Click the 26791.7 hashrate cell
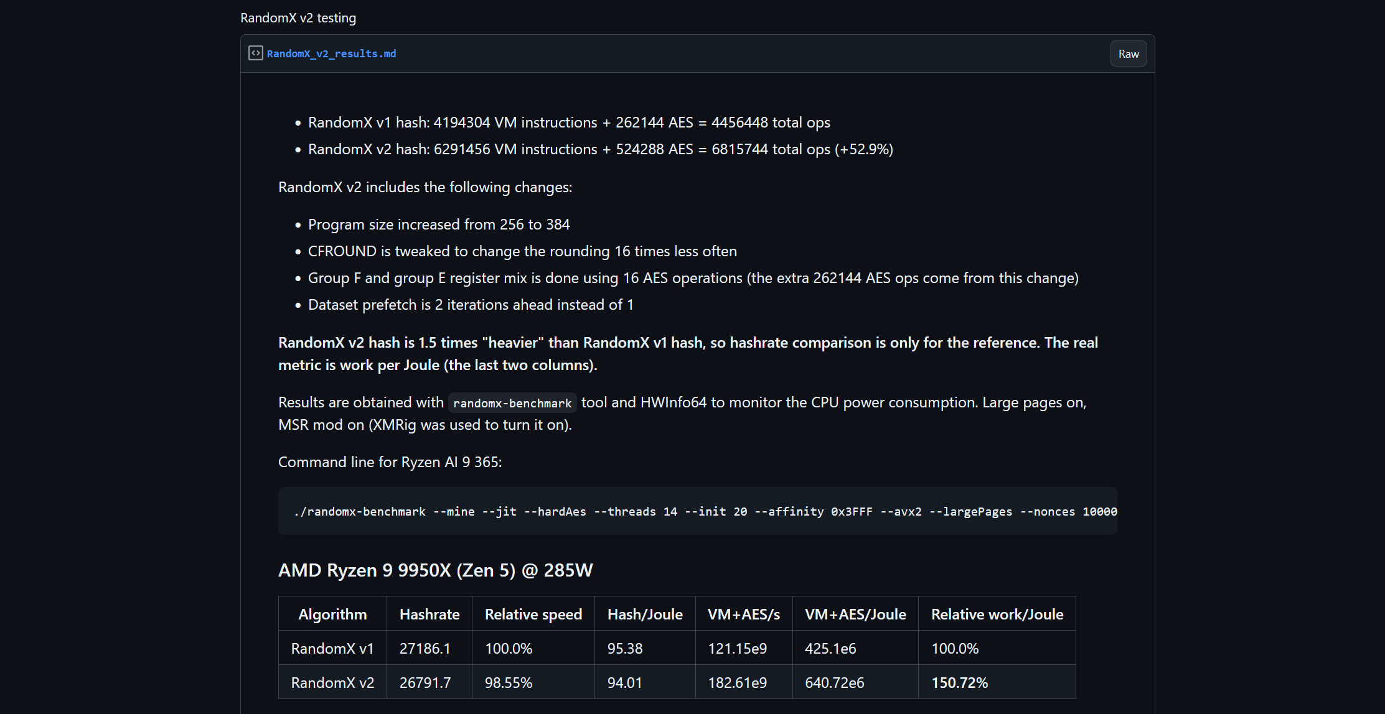 click(x=425, y=683)
